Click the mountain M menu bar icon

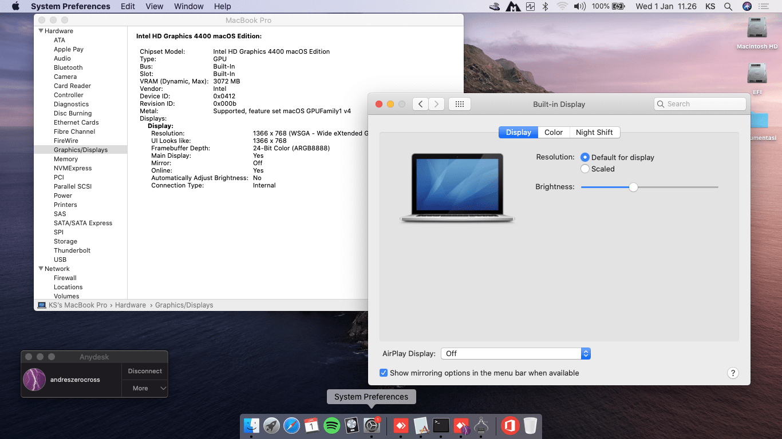click(513, 6)
